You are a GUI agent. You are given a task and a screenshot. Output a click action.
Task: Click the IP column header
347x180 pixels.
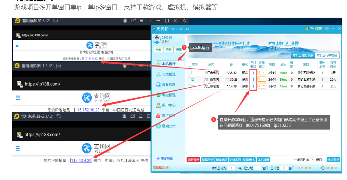click(x=231, y=65)
